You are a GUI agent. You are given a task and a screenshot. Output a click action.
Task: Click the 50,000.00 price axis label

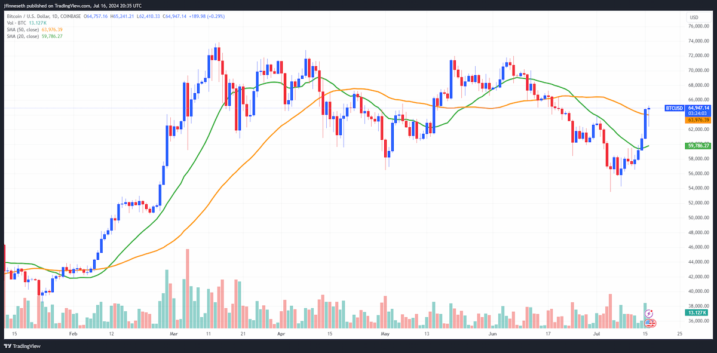click(x=698, y=218)
